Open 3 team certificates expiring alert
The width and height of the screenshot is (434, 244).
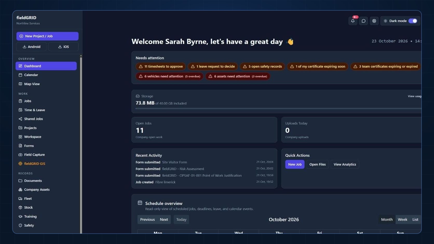pos(386,67)
